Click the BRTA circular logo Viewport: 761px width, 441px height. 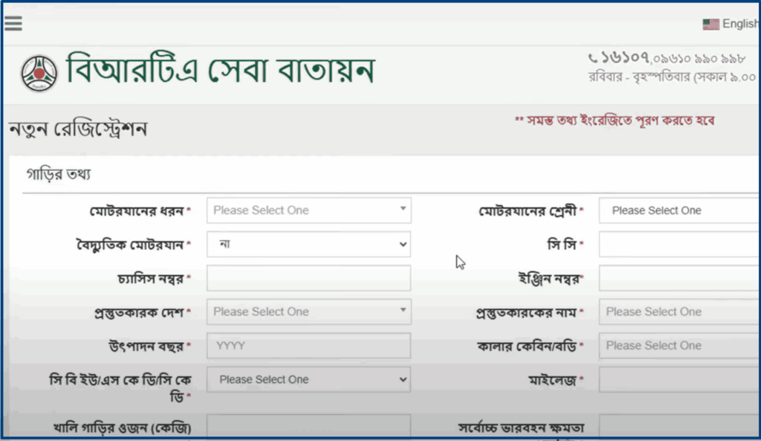(x=39, y=73)
